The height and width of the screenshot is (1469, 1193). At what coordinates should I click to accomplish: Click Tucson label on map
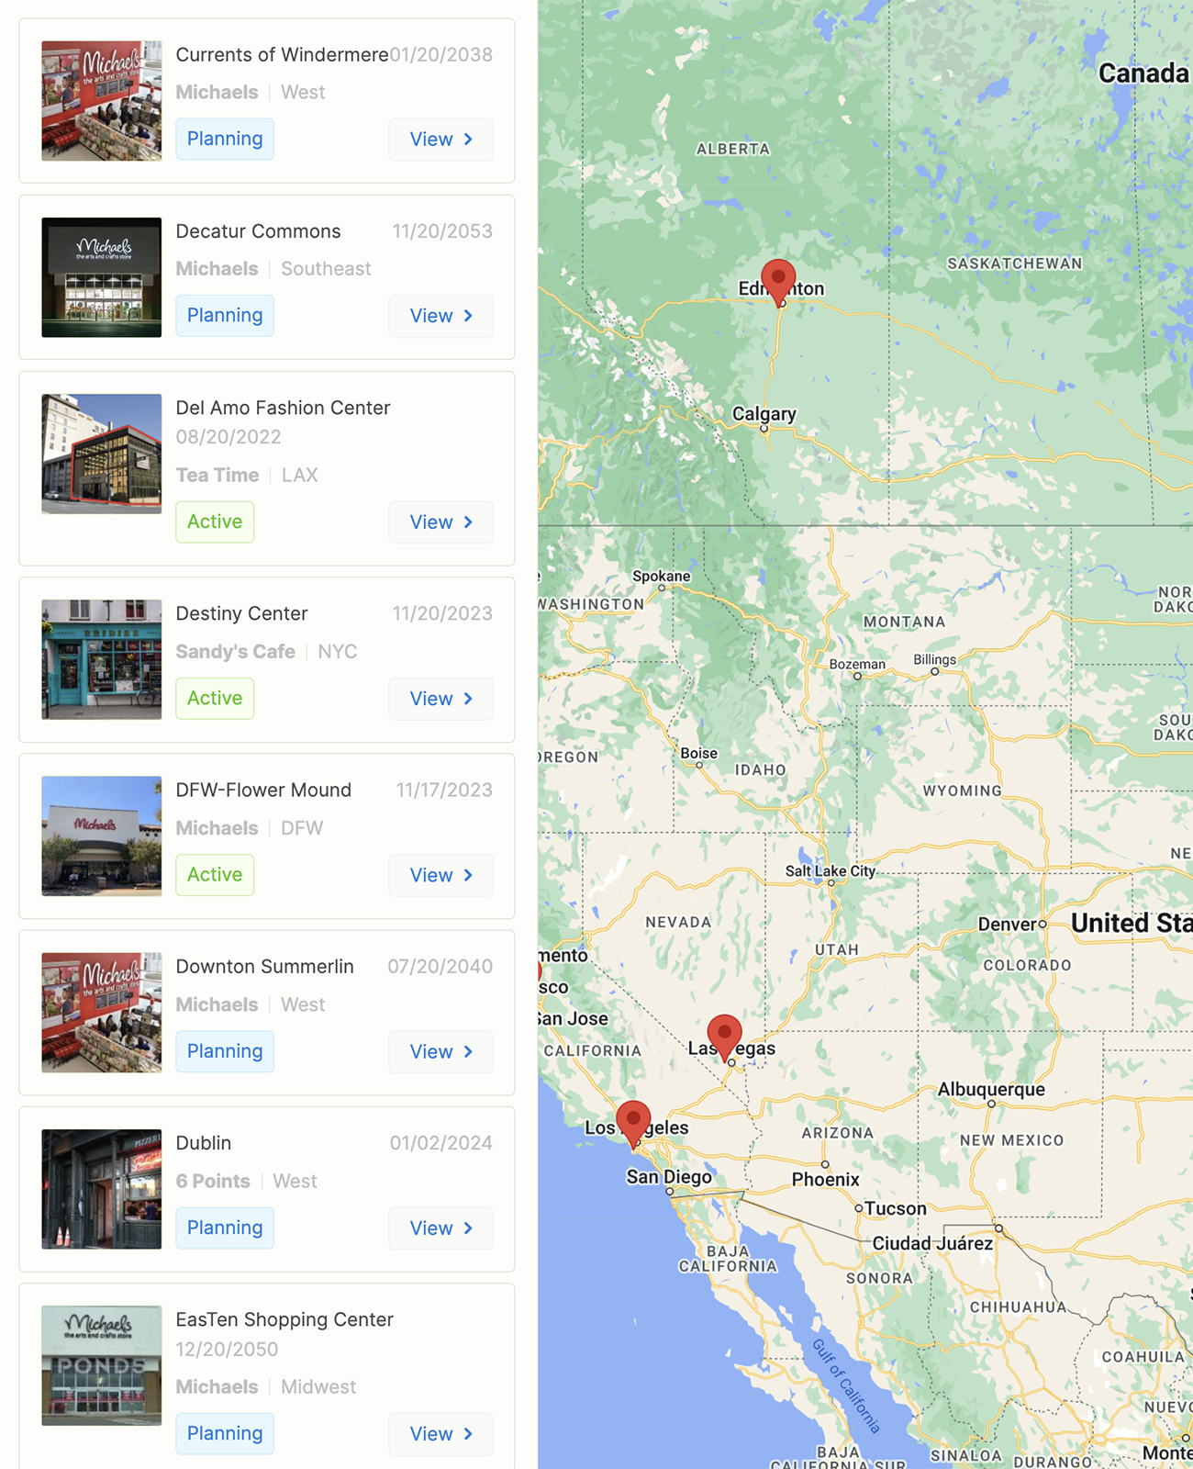tap(896, 1209)
